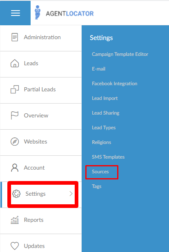
Task: Open the E-mail settings link
Action: (x=98, y=69)
